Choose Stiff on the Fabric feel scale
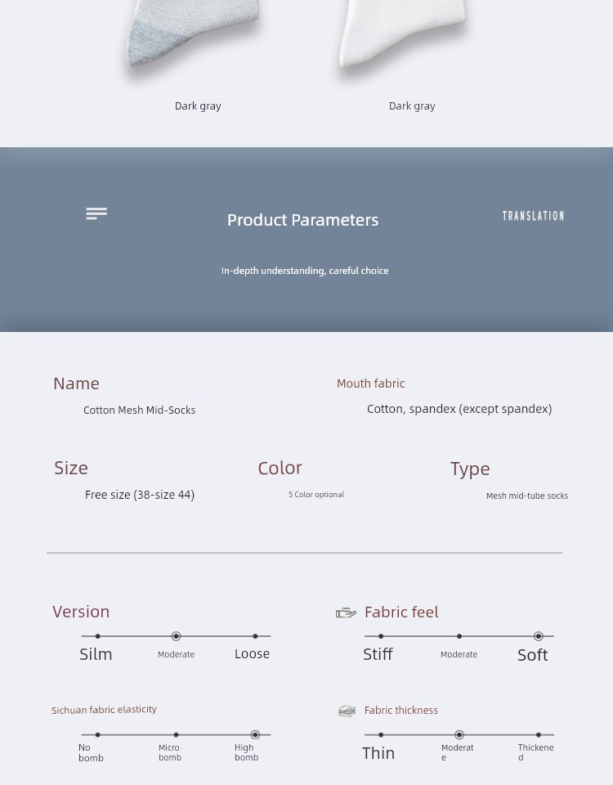 point(381,636)
